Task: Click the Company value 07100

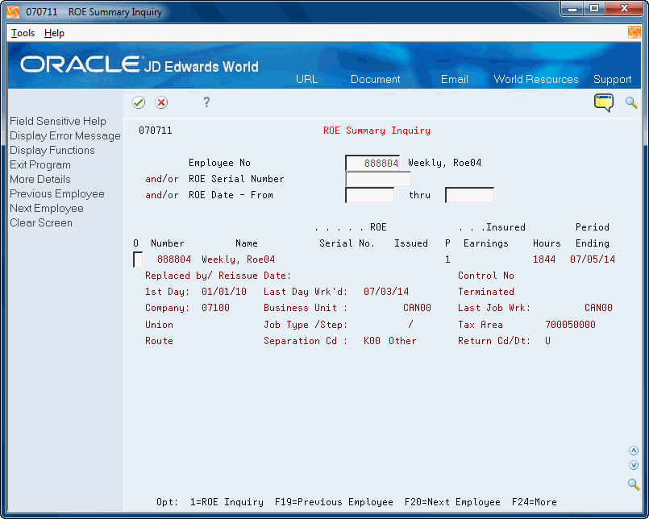Action: click(x=215, y=308)
